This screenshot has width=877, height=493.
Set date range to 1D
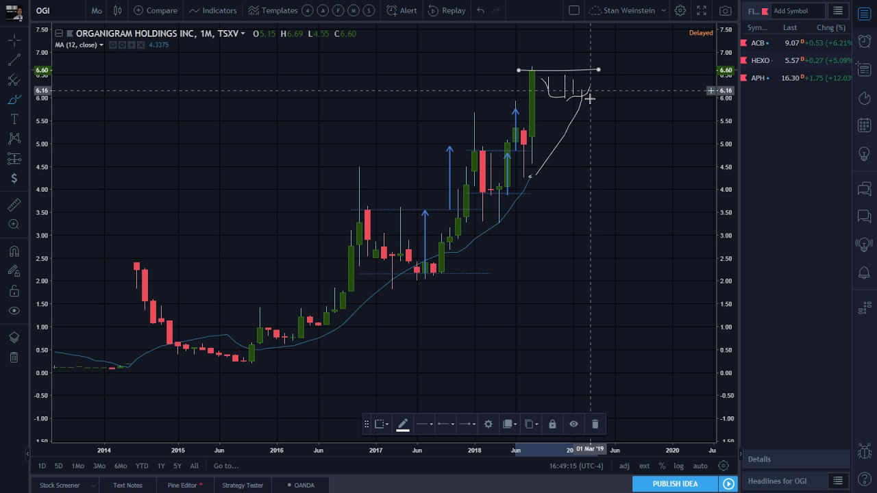42,466
